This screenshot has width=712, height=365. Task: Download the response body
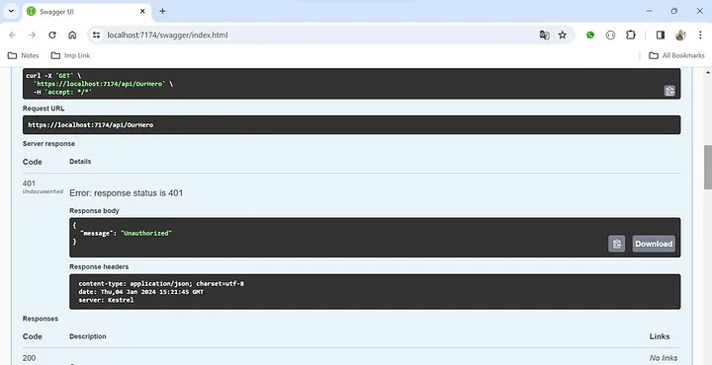point(654,244)
